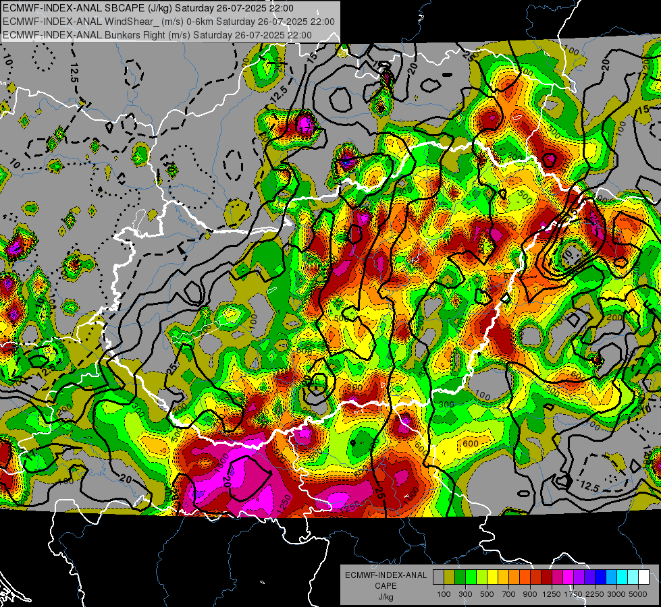Click the 3000 tick label in the legend

tap(616, 594)
